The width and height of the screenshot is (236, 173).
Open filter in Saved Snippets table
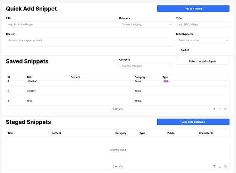(214, 109)
